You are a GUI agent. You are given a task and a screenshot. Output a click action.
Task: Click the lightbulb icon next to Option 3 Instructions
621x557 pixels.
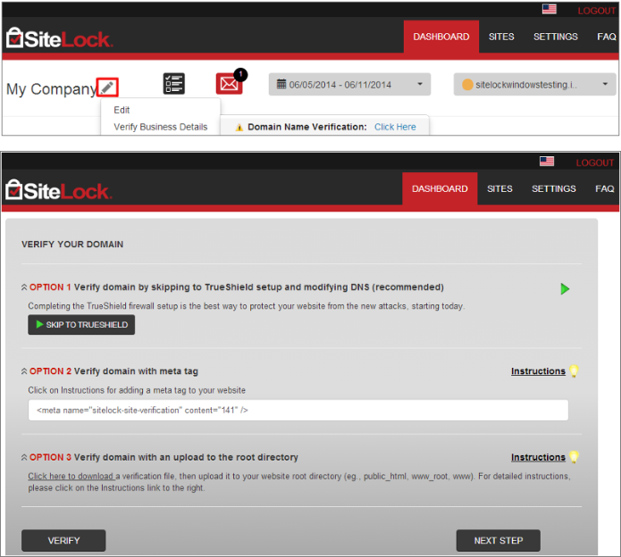click(x=574, y=457)
